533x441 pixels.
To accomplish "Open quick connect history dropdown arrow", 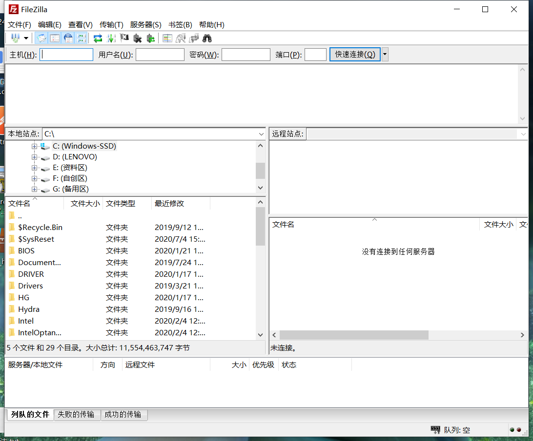I will (x=385, y=54).
